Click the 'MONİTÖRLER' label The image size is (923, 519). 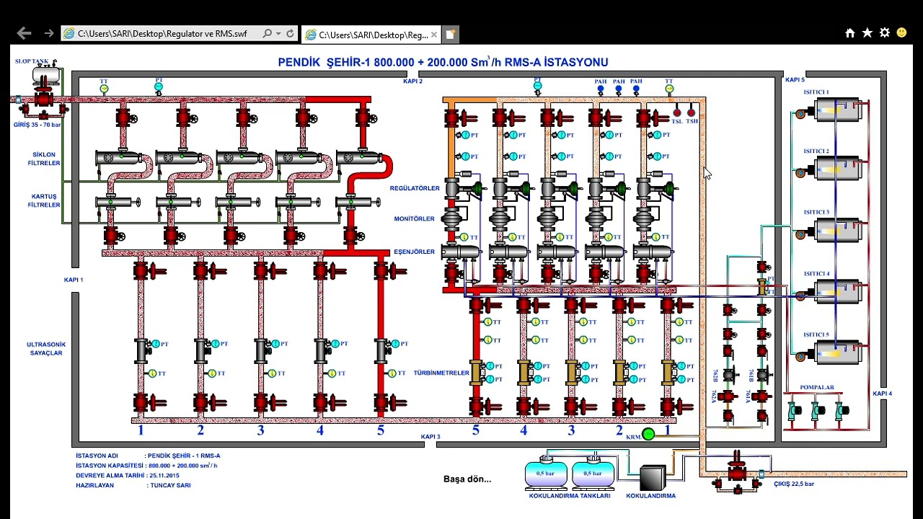point(415,218)
